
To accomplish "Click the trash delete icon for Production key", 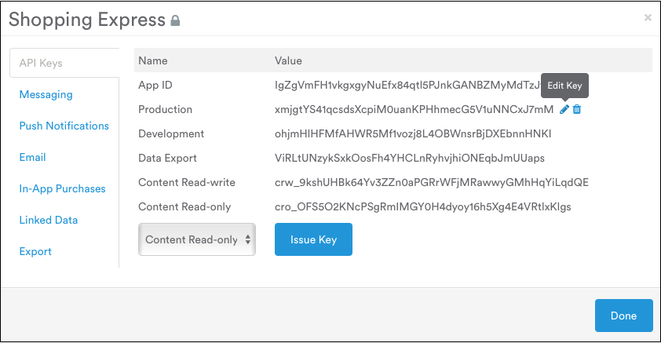I will click(x=577, y=110).
